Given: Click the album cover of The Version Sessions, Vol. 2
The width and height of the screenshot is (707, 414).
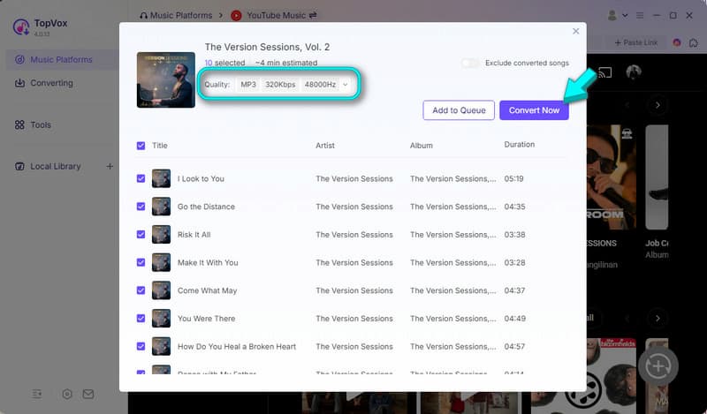Looking at the screenshot, I should point(166,79).
